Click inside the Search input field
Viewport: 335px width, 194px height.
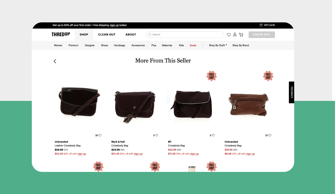coord(185,35)
